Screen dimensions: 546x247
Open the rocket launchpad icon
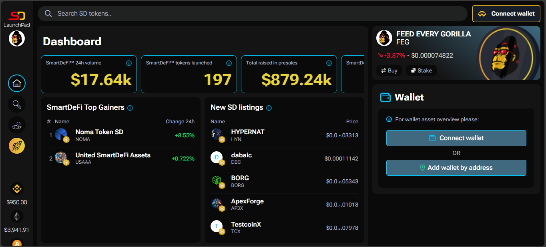point(17,146)
